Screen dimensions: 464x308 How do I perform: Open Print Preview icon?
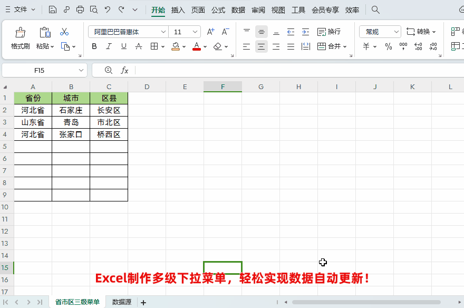[94, 10]
